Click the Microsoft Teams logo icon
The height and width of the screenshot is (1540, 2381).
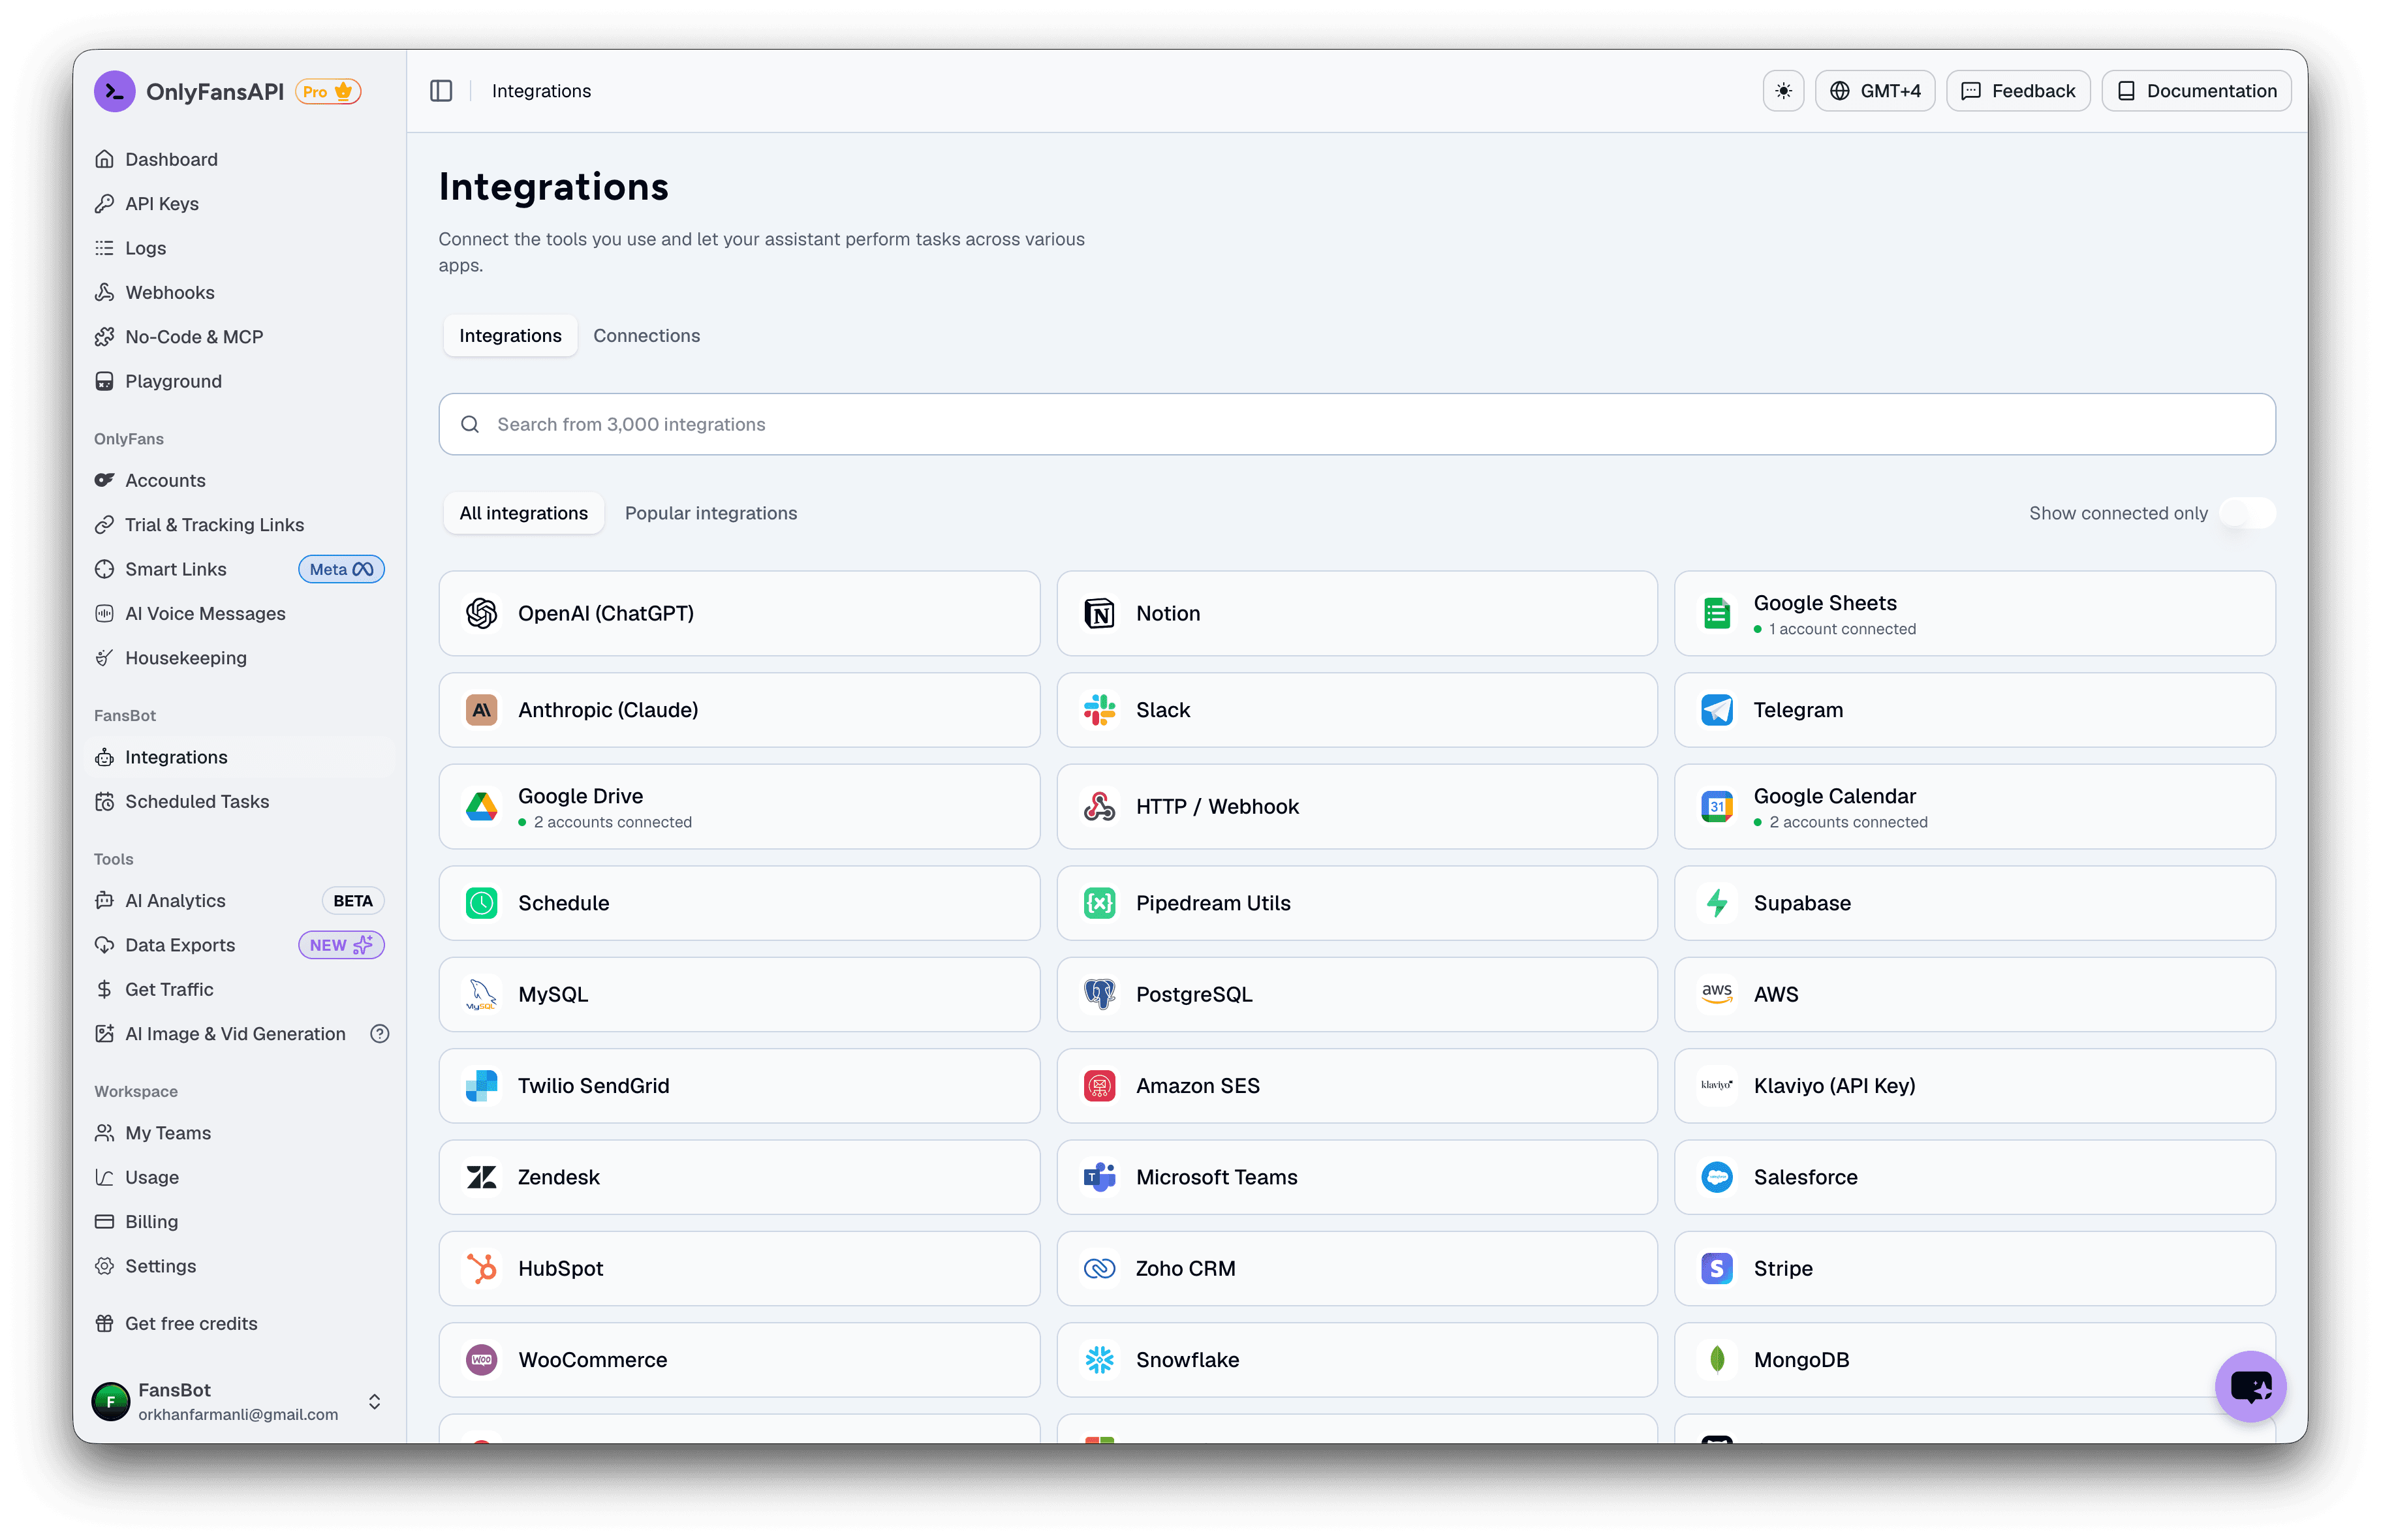1099,1177
